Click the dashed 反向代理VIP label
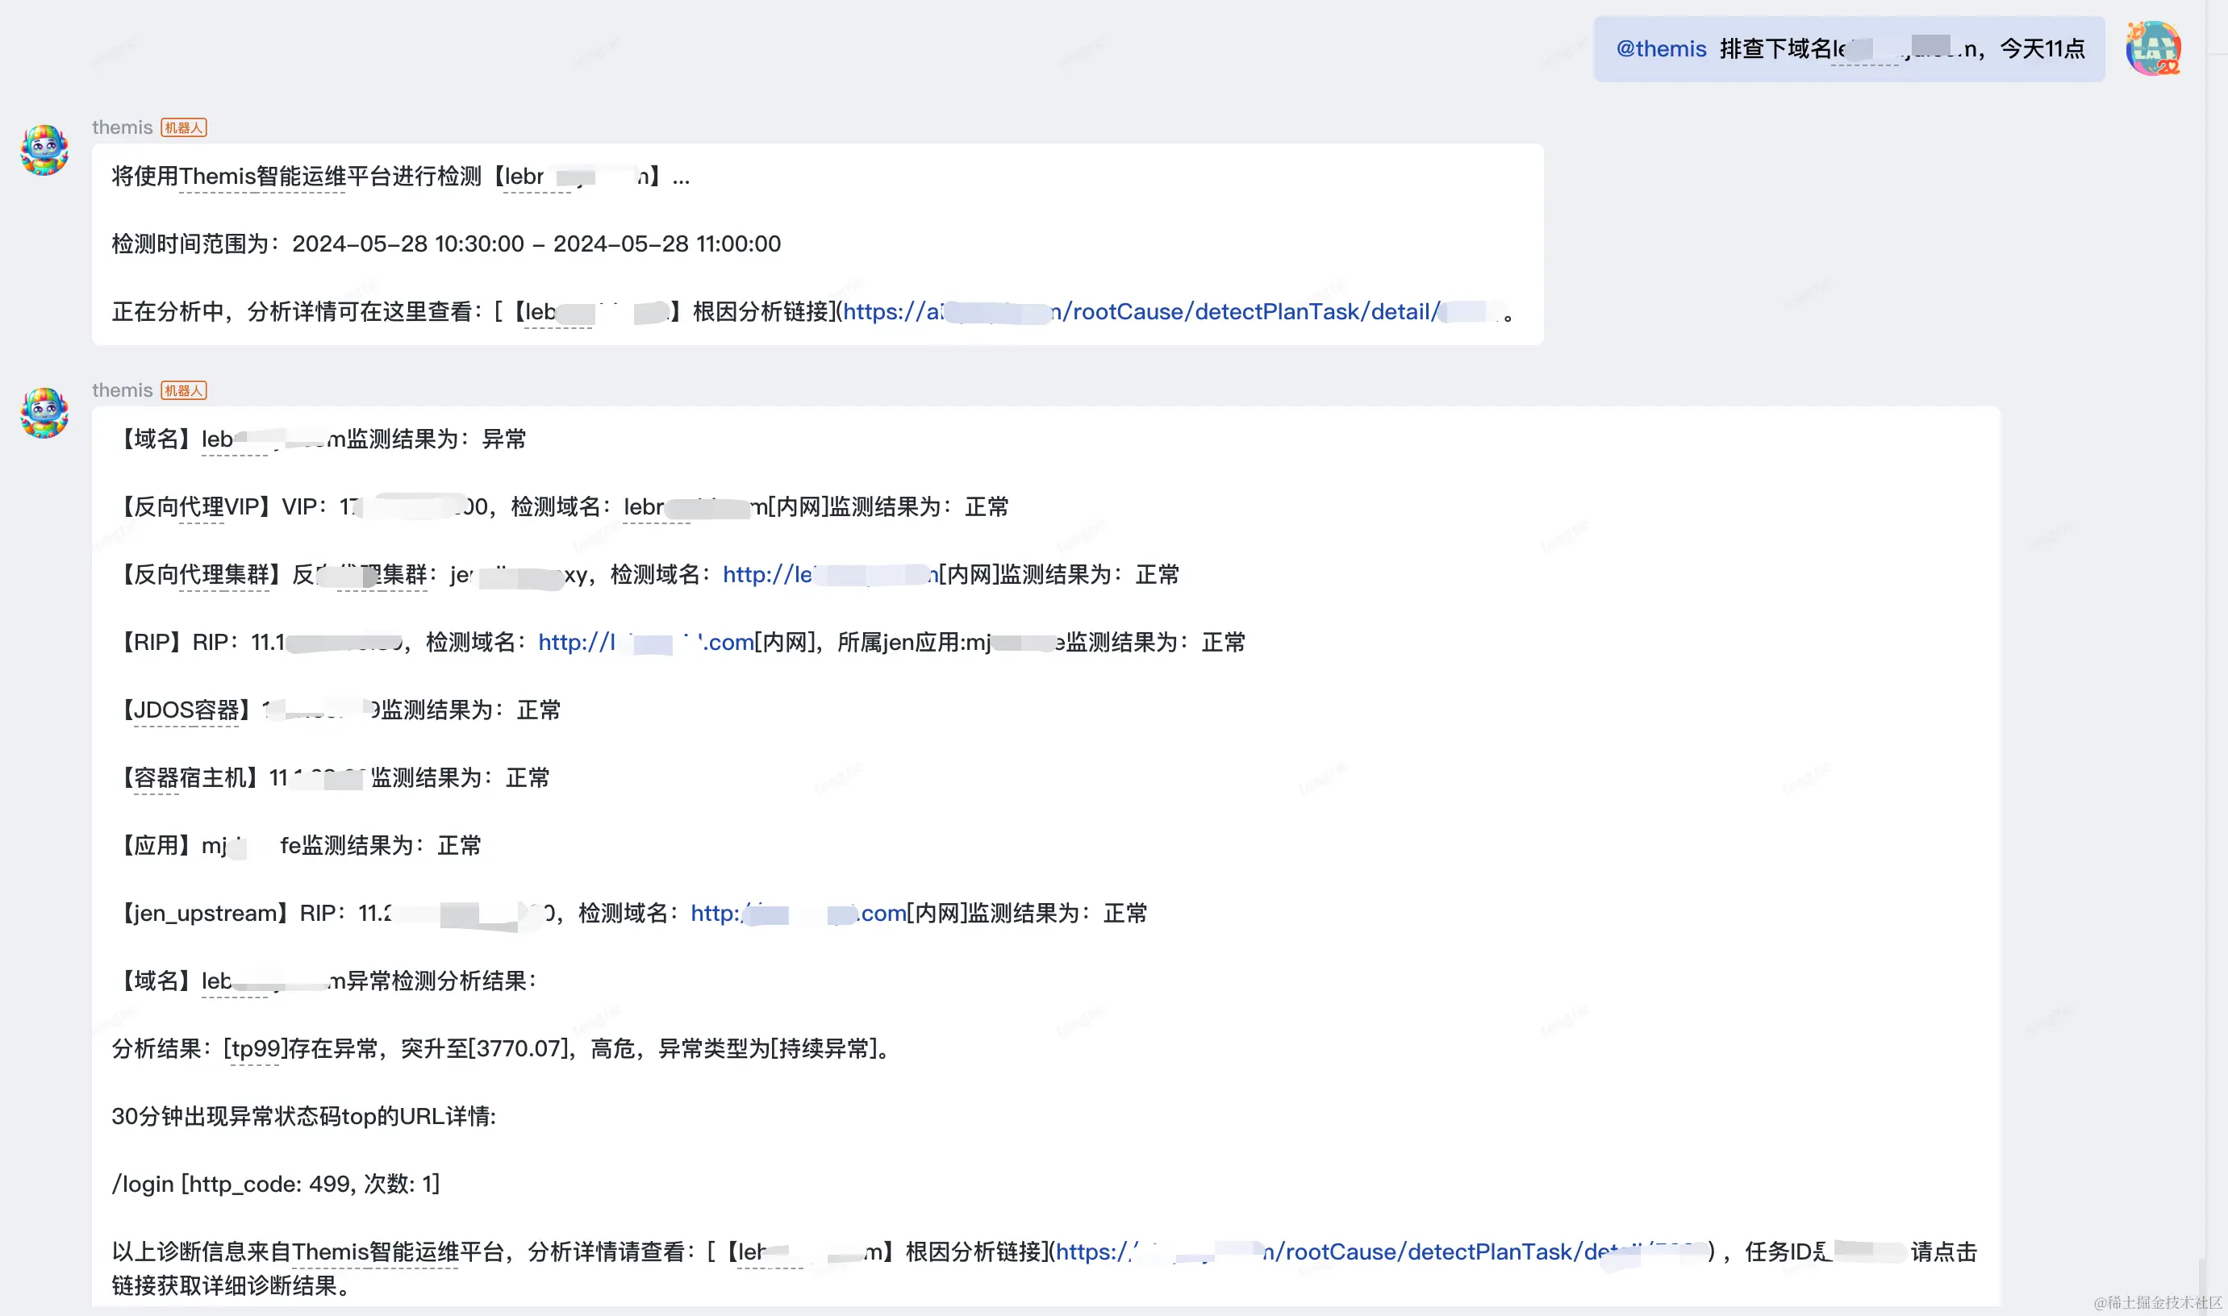The image size is (2228, 1316). point(197,507)
